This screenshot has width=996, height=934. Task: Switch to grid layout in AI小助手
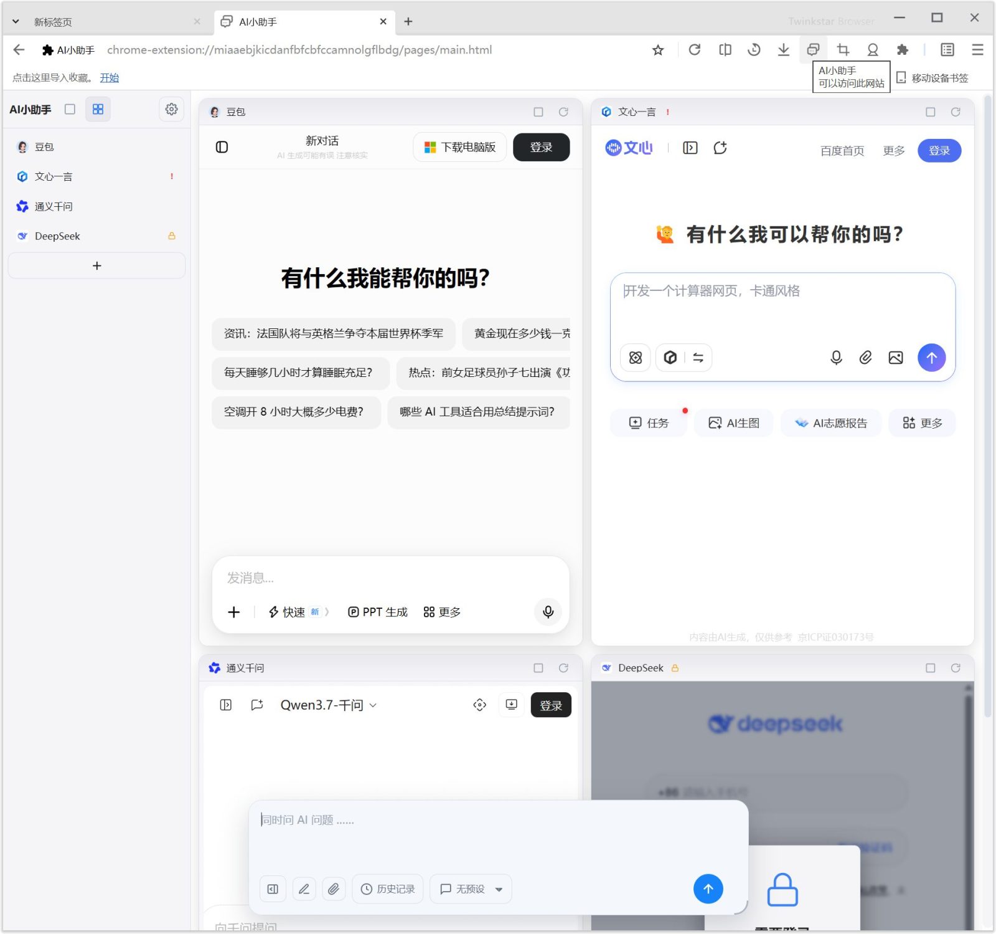coord(98,109)
